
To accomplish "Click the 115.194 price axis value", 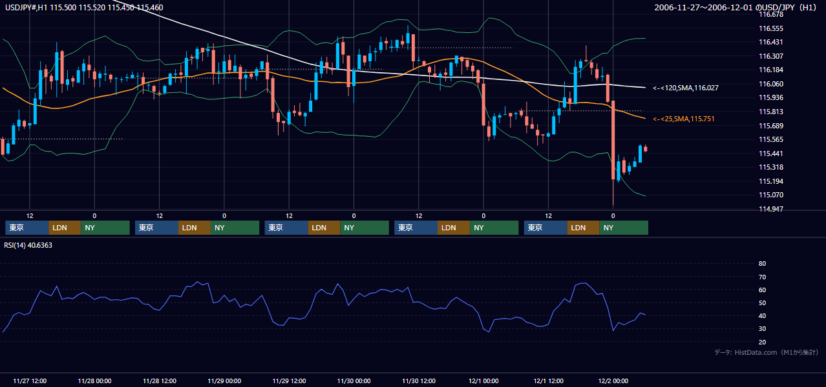I will [x=771, y=181].
